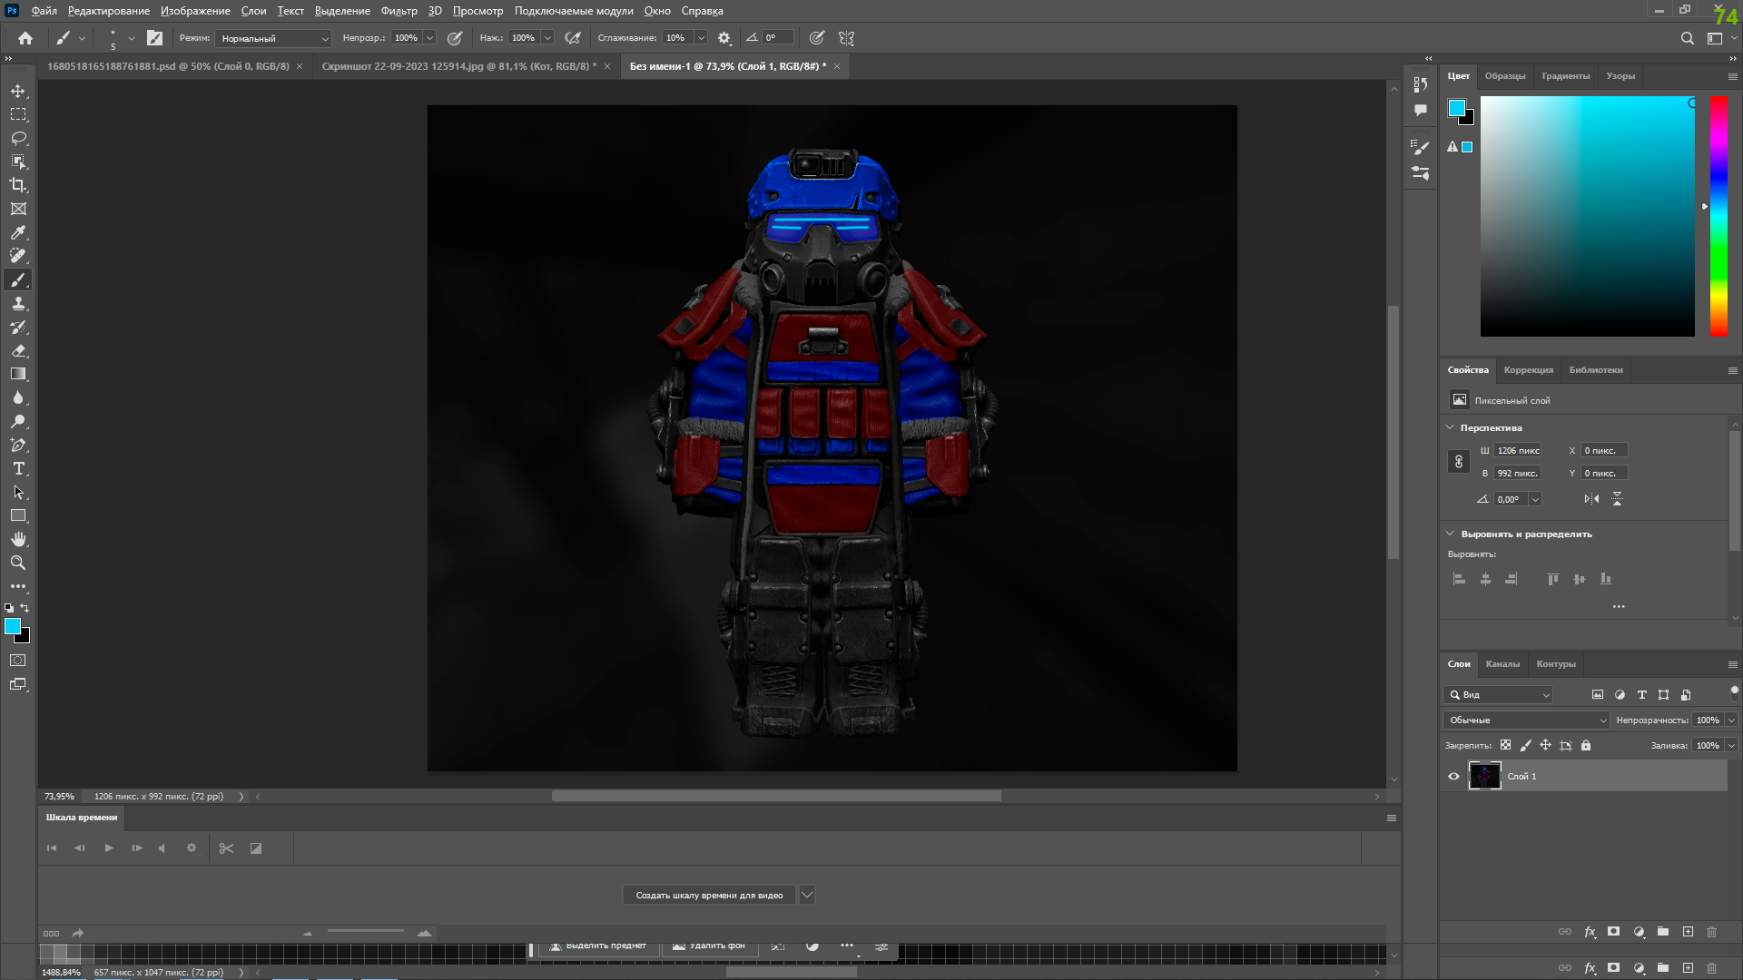The image size is (1743, 980).
Task: Close tab Скриншот 22-09-2023 125914.jpg
Action: [607, 66]
